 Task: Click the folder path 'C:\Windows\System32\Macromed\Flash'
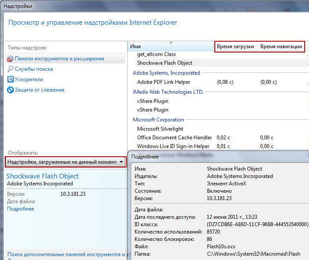point(253,254)
